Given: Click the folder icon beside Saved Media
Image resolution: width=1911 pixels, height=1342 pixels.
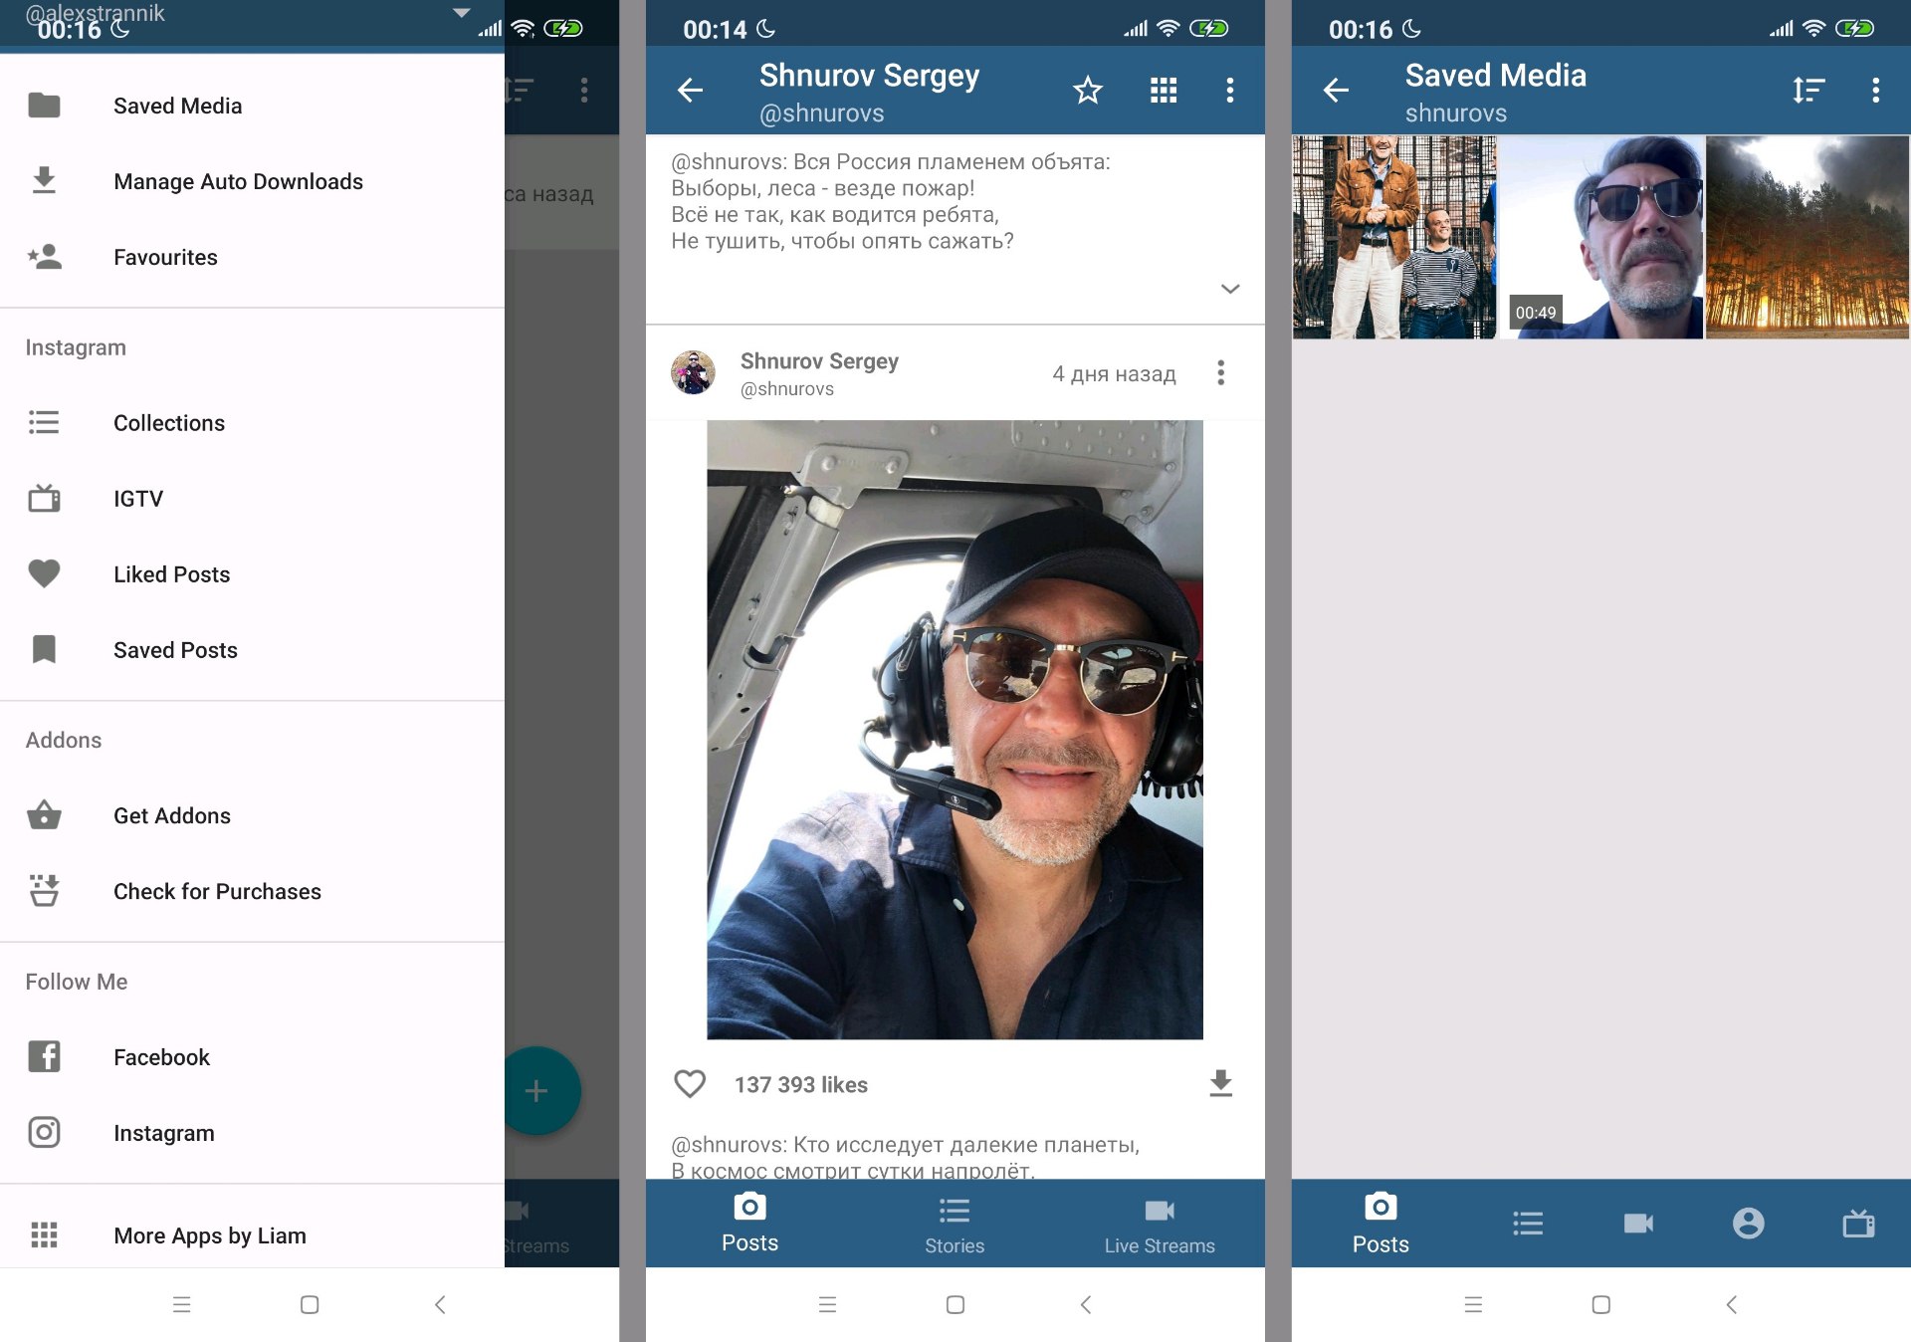Looking at the screenshot, I should [44, 106].
